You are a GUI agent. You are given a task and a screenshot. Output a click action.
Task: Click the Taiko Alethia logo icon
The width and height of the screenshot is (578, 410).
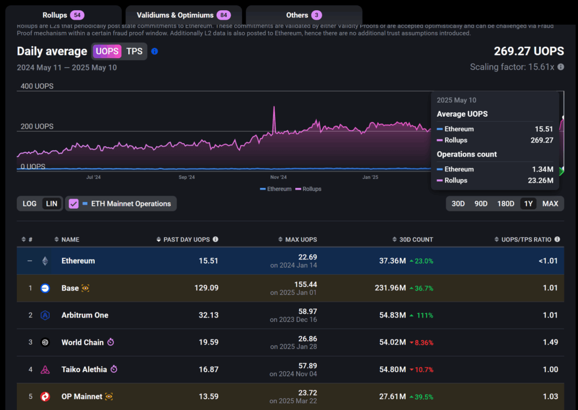[45, 369]
